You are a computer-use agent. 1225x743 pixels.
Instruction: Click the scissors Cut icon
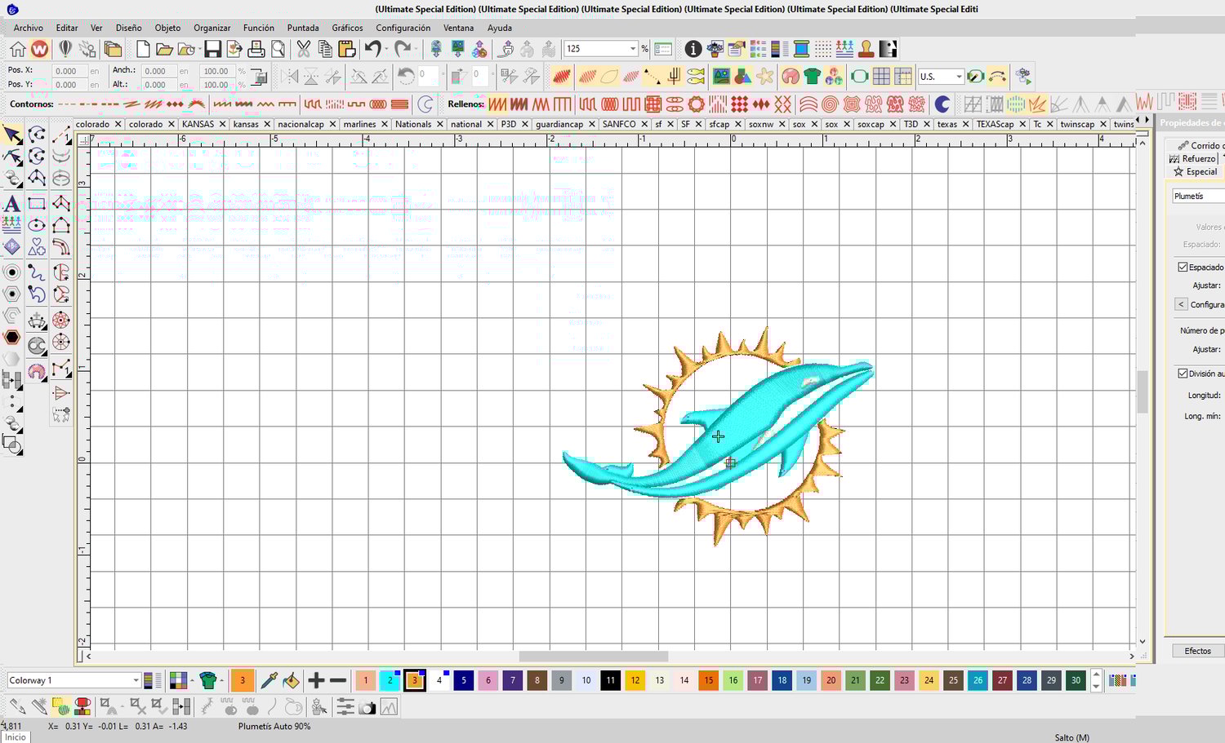pos(304,50)
